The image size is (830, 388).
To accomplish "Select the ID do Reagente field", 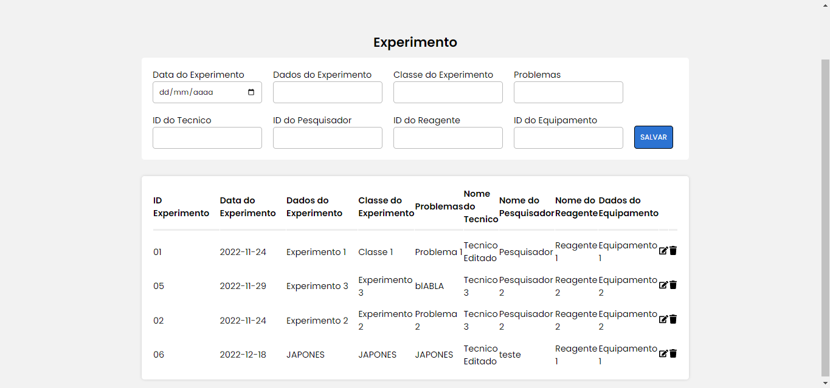I will [448, 137].
